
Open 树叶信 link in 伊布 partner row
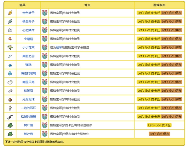pyautogui.click(x=28, y=134)
